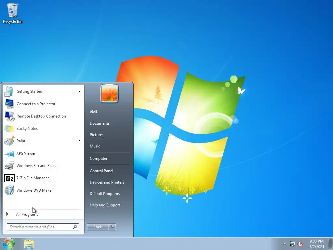Click the search magnifier icon
The width and height of the screenshot is (333, 250).
[x=75, y=227]
